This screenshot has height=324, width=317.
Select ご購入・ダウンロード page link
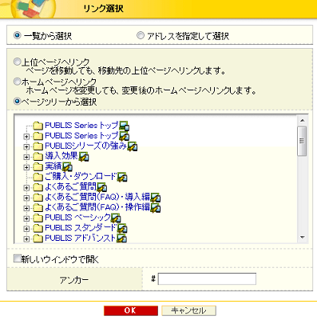pos(81,177)
